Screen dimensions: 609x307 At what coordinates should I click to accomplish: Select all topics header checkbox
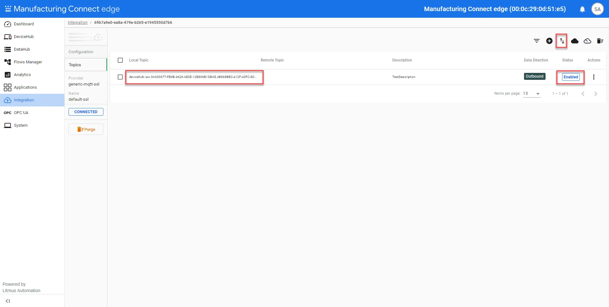[120, 60]
